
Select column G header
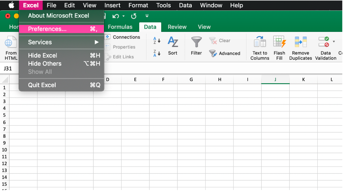(191, 80)
